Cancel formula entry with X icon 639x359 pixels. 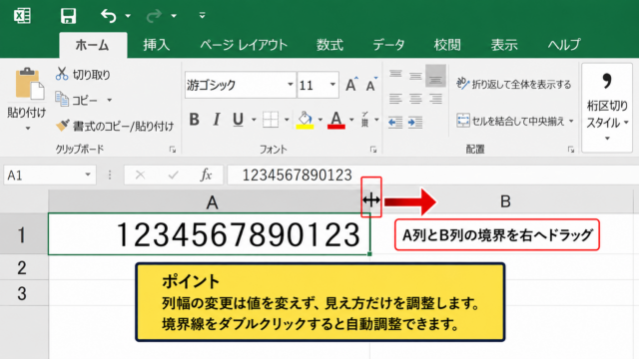[140, 176]
